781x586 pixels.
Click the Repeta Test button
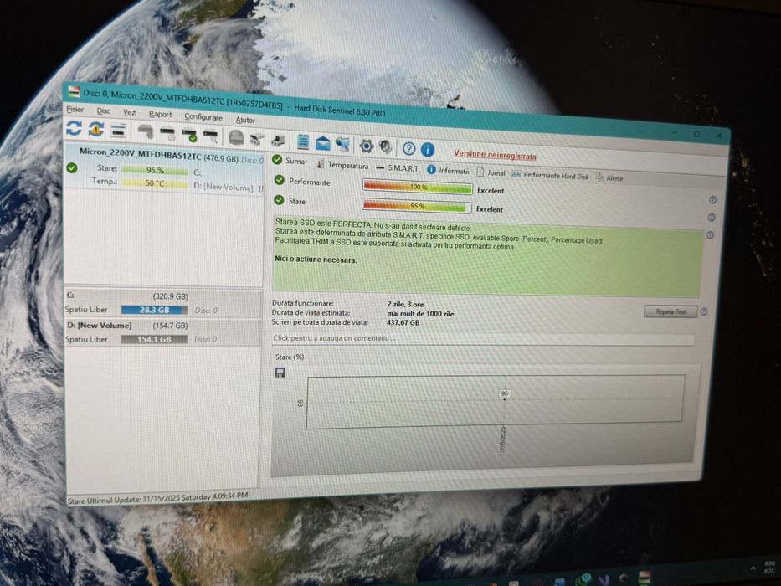[x=671, y=311]
